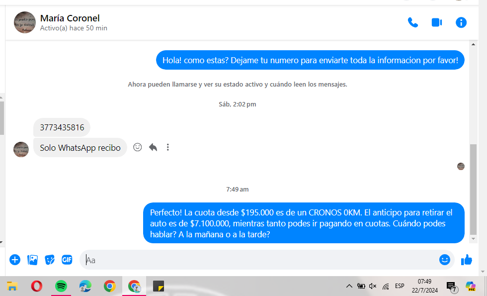Switch ESP keyboard language indicator
Viewport: 487px width, 296px height.
400,286
